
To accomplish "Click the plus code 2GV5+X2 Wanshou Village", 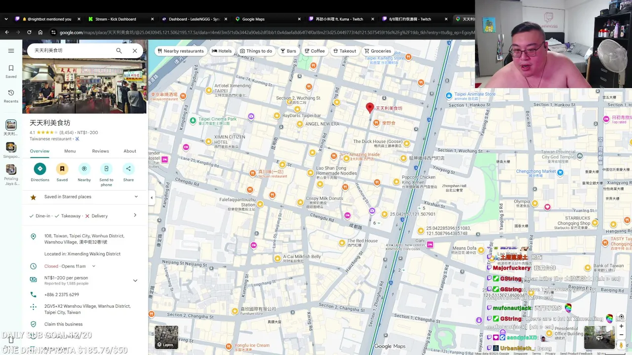I will click(x=87, y=309).
